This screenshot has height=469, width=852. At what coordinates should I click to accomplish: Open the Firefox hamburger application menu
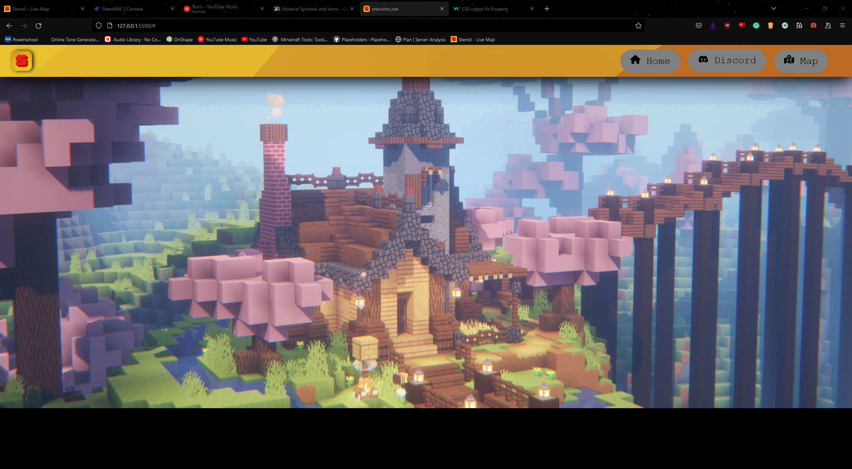(x=842, y=26)
